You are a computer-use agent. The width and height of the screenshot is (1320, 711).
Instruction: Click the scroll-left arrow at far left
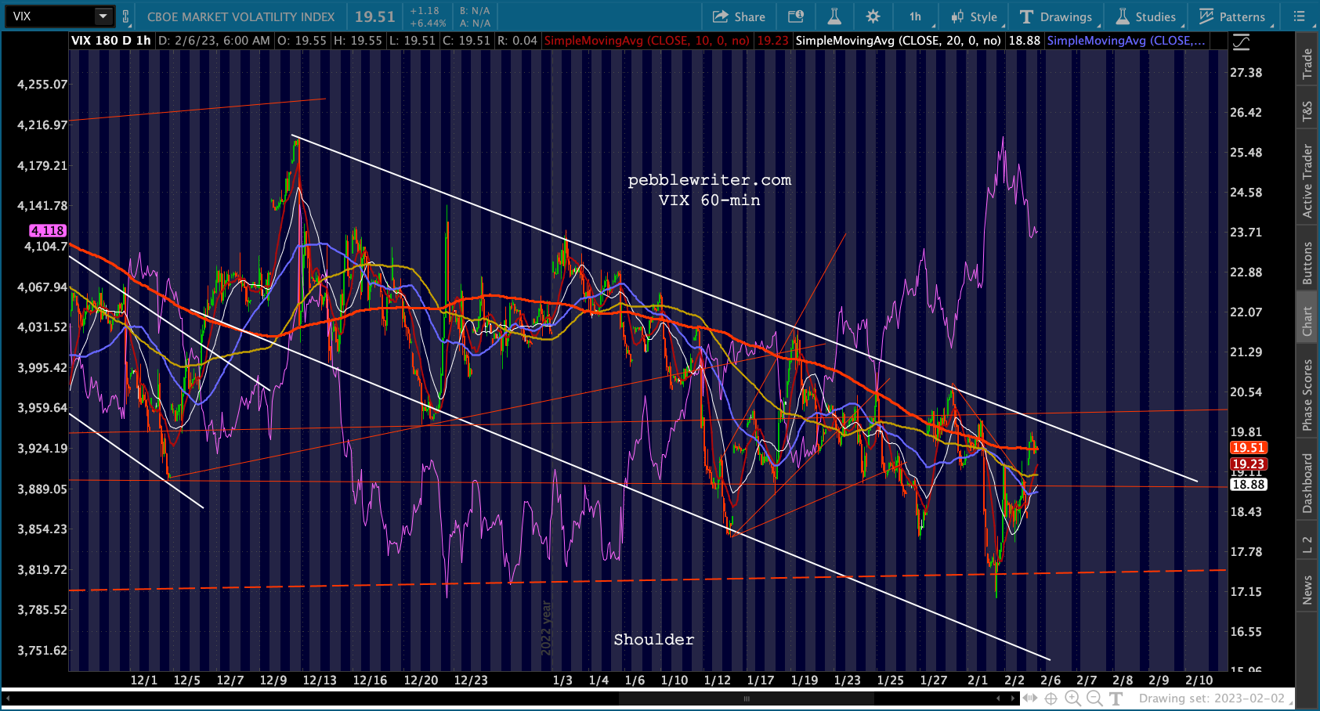(9, 698)
